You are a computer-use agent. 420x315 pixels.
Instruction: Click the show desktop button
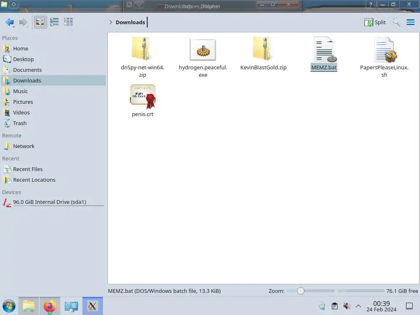click(409, 306)
